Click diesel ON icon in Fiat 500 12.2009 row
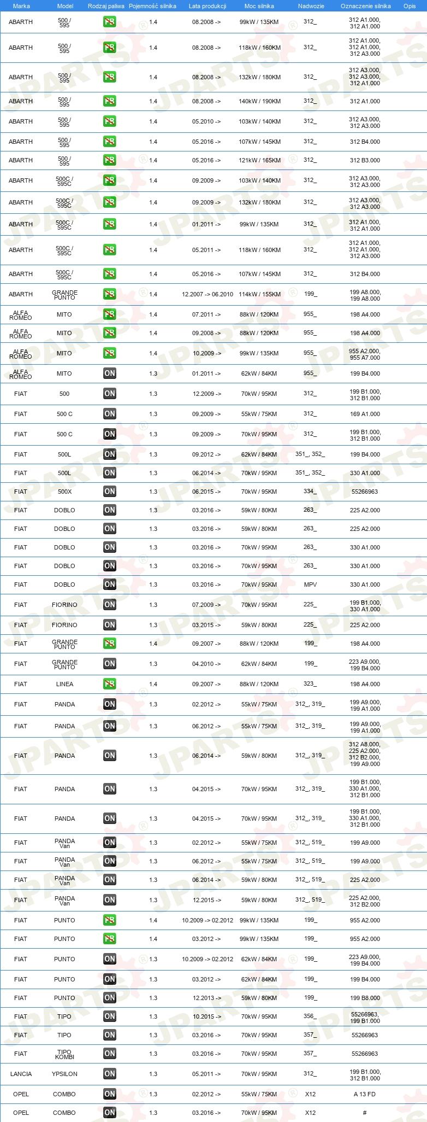 [109, 394]
